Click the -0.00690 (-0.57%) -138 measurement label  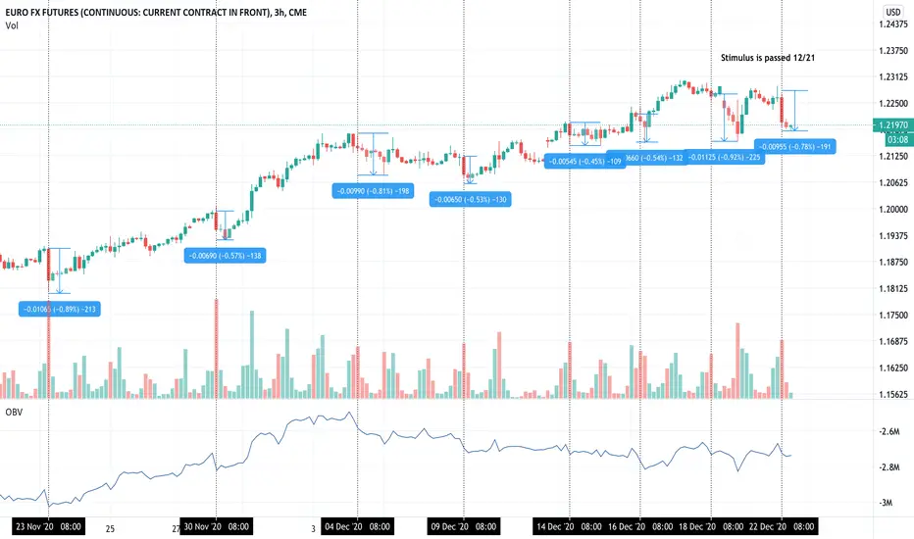[x=225, y=255]
